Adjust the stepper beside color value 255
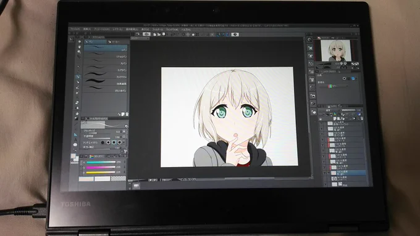This screenshot has width=420, height=236. tap(125, 161)
